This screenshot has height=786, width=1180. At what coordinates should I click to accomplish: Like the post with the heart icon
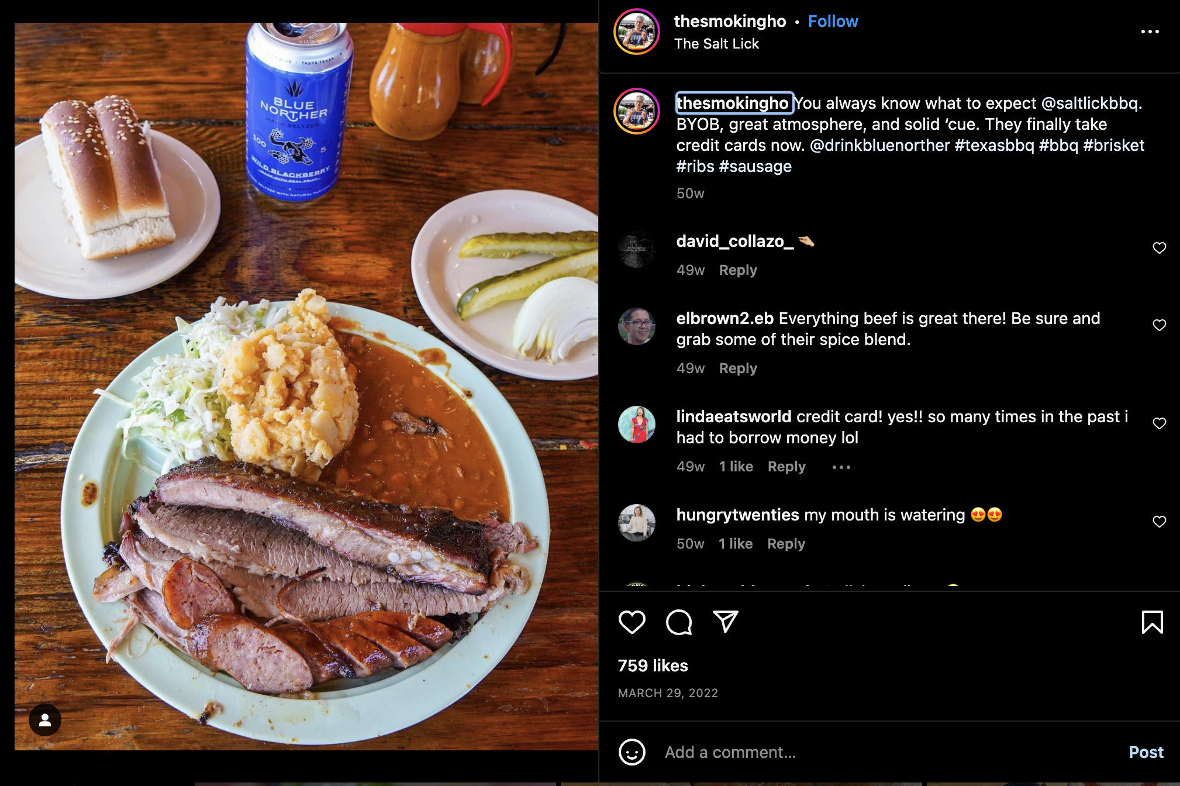point(632,622)
